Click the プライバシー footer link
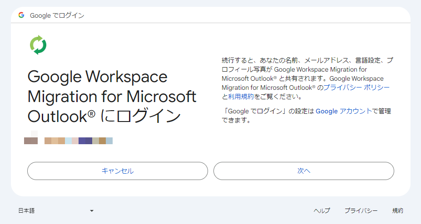This screenshot has height=224, width=421. pos(361,211)
